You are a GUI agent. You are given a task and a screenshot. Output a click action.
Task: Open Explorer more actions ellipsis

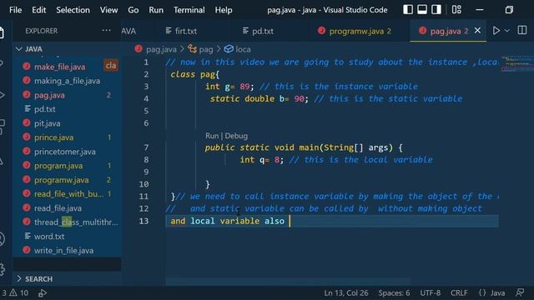tap(106, 30)
